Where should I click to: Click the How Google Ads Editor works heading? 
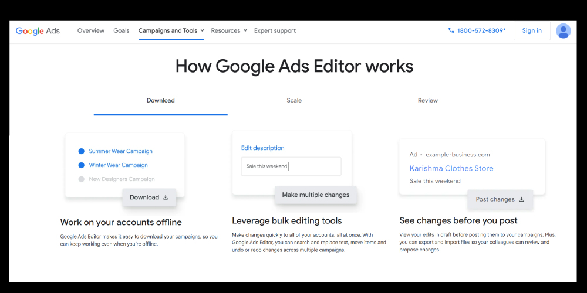(294, 66)
